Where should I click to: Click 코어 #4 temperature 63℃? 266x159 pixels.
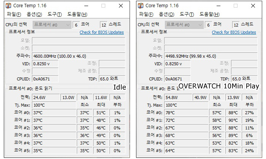pyautogui.click(x=186, y=143)
